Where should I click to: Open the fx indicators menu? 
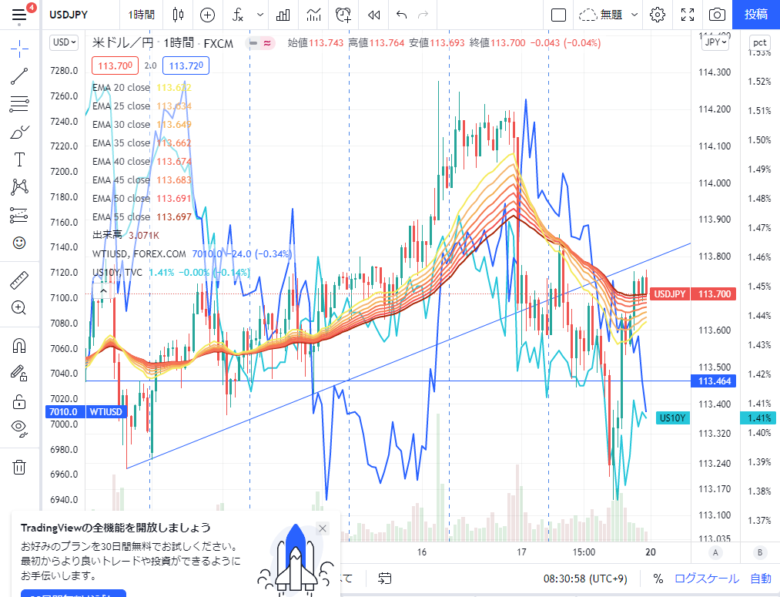point(238,15)
